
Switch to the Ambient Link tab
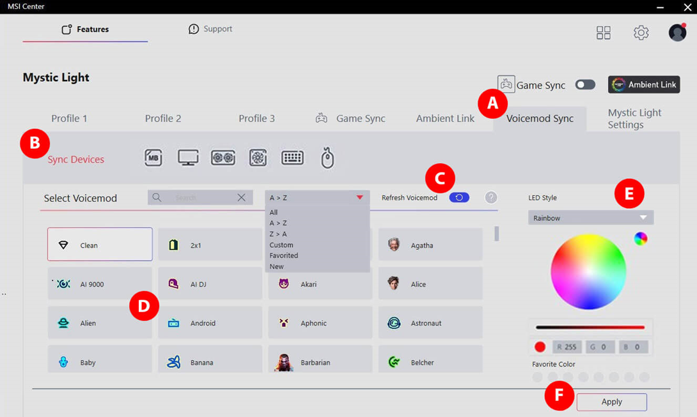[446, 119]
